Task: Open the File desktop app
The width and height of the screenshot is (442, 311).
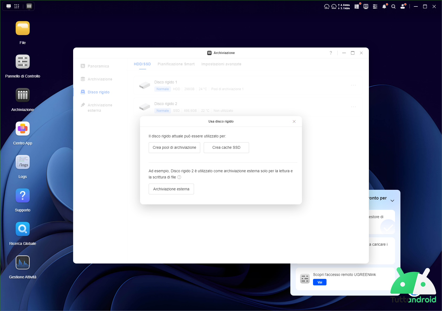Action: (23, 28)
